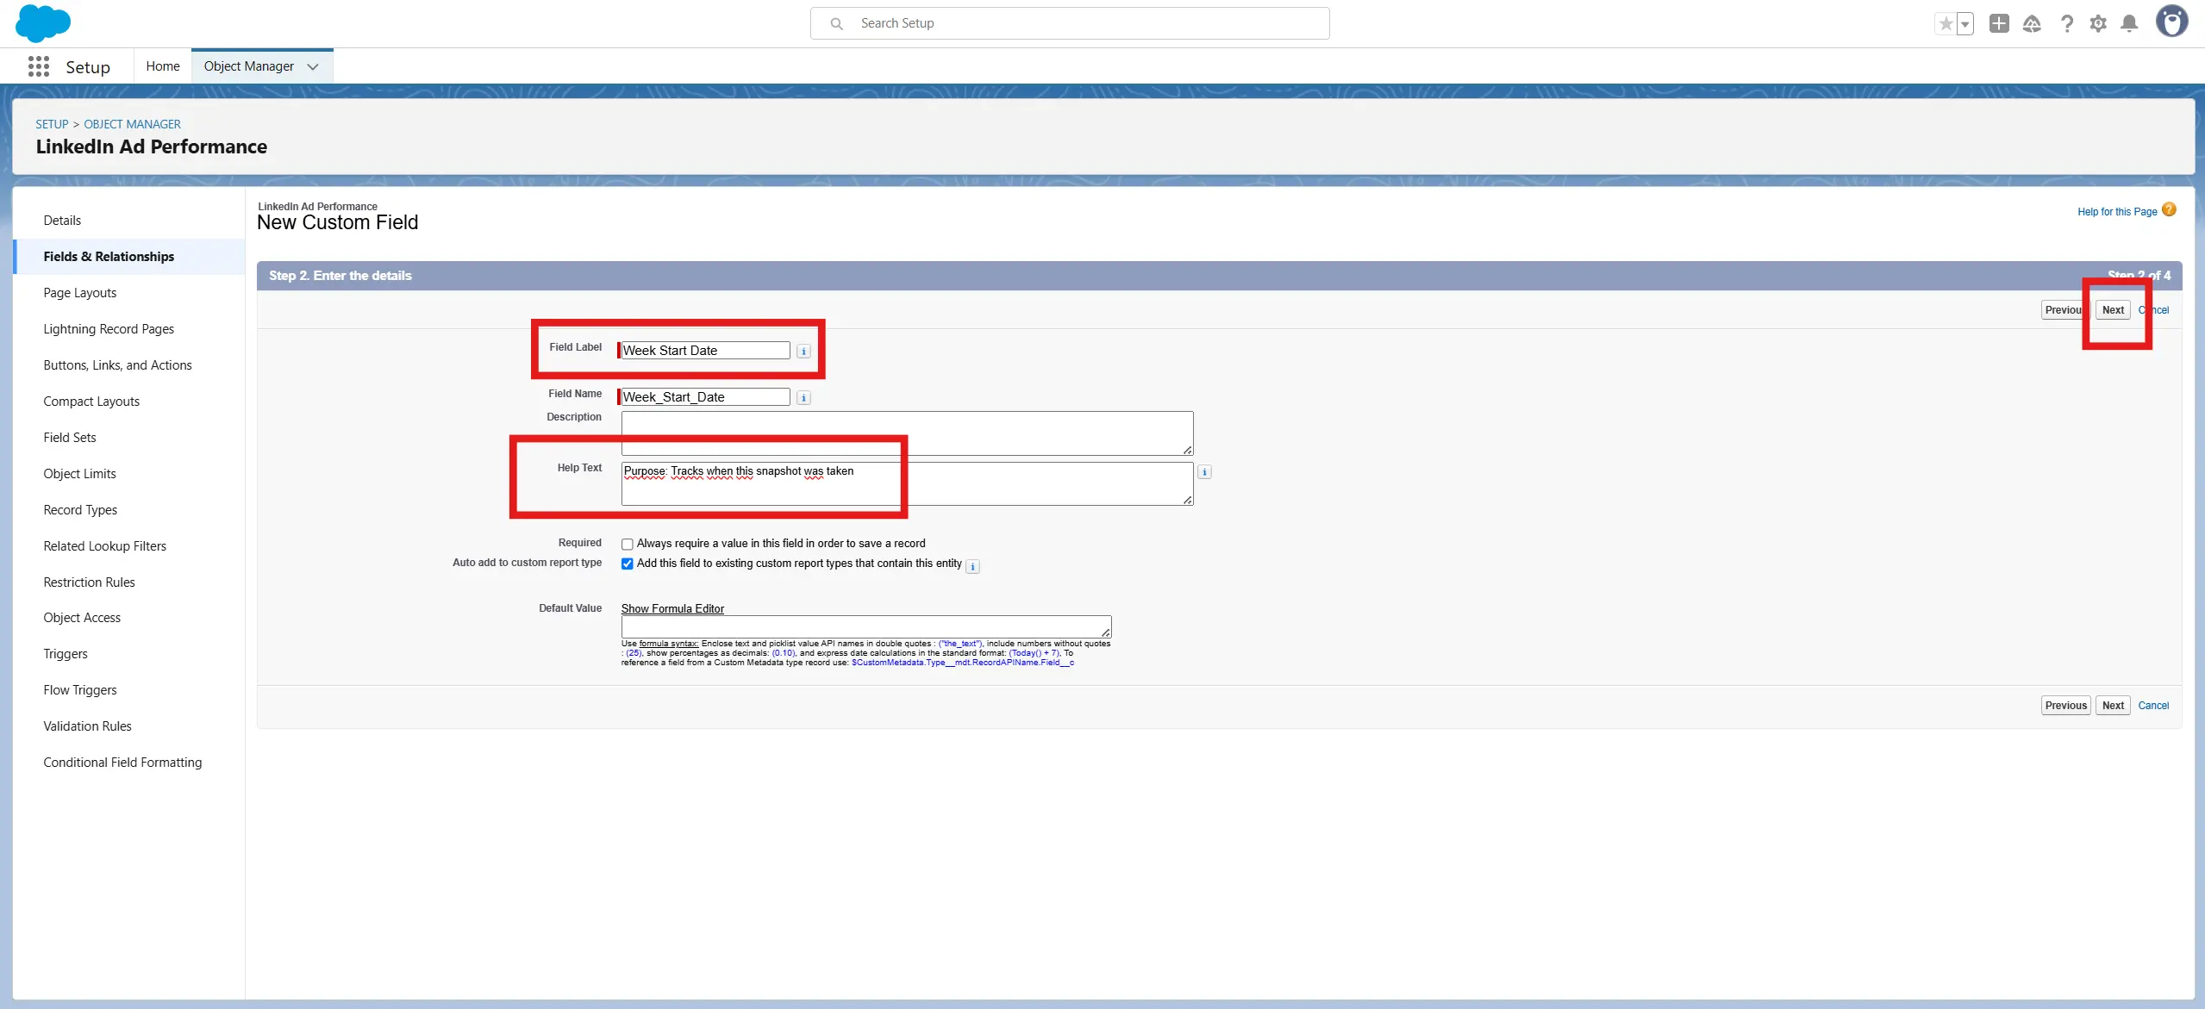Image resolution: width=2205 pixels, height=1009 pixels.
Task: Open the Global Actions plus icon
Action: (x=1999, y=23)
